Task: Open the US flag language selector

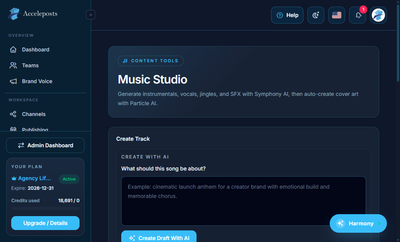Action: point(337,15)
